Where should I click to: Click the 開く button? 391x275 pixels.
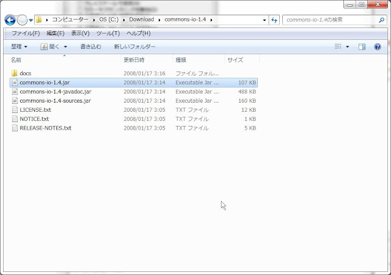(x=50, y=46)
